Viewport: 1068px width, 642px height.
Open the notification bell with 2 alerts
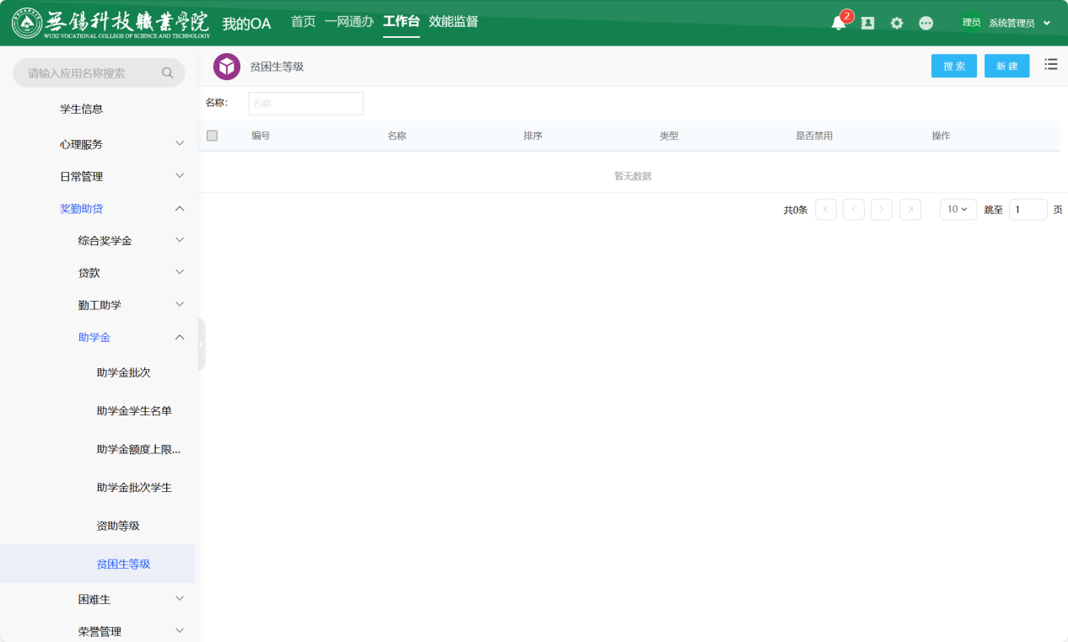tap(839, 23)
